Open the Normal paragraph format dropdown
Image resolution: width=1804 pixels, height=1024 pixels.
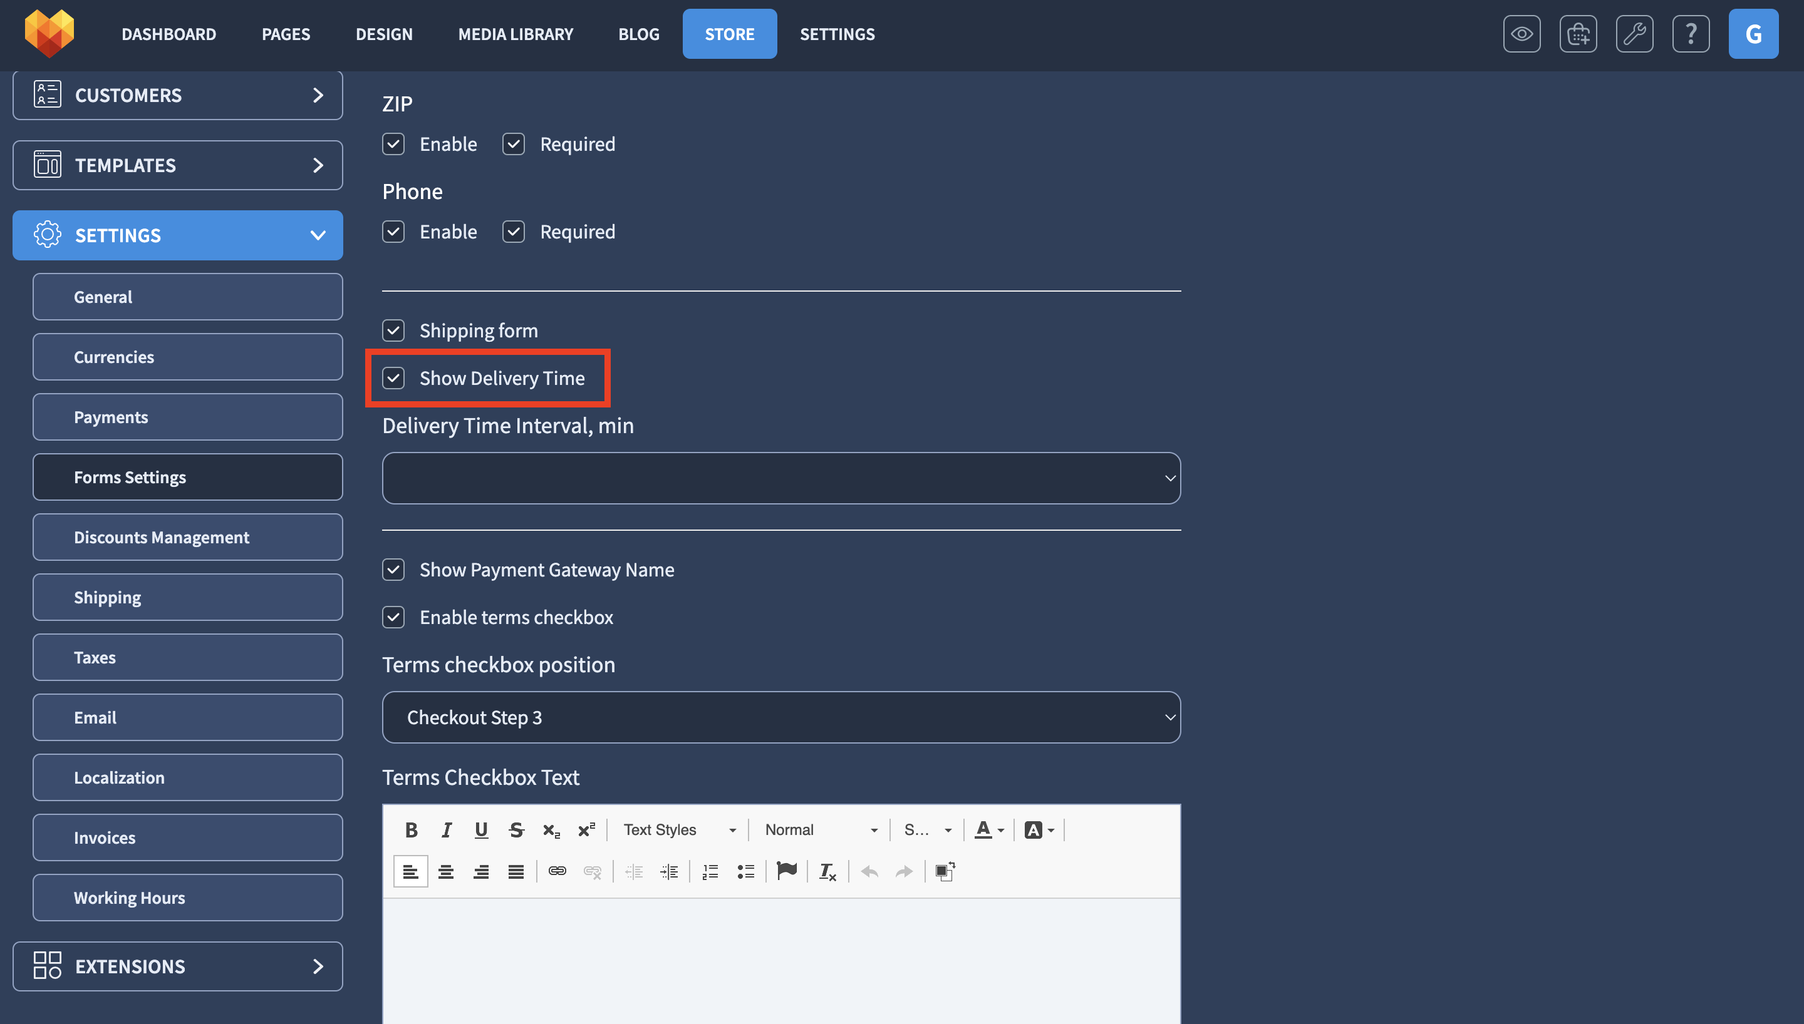coord(821,830)
